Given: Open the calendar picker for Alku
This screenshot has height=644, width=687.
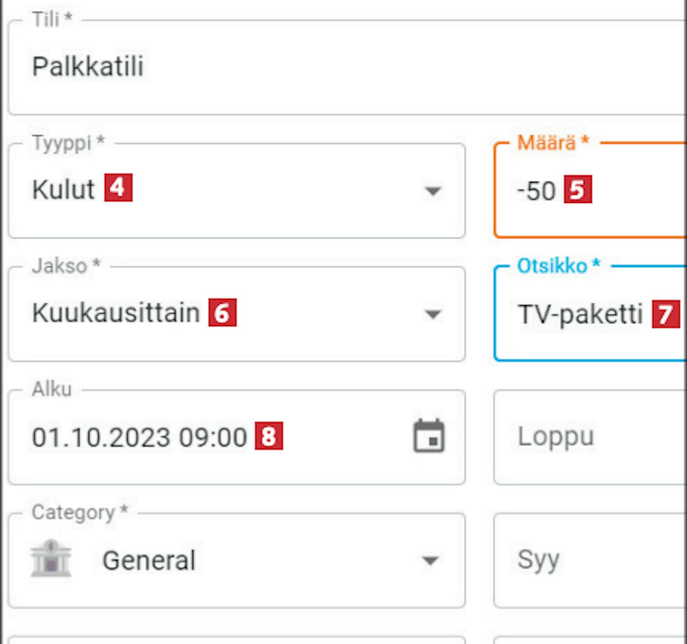Looking at the screenshot, I should pyautogui.click(x=429, y=436).
